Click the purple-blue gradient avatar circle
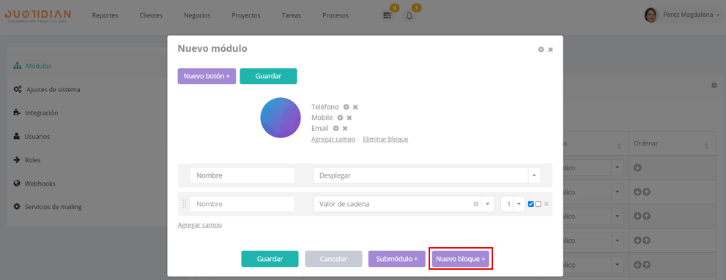 tap(281, 118)
